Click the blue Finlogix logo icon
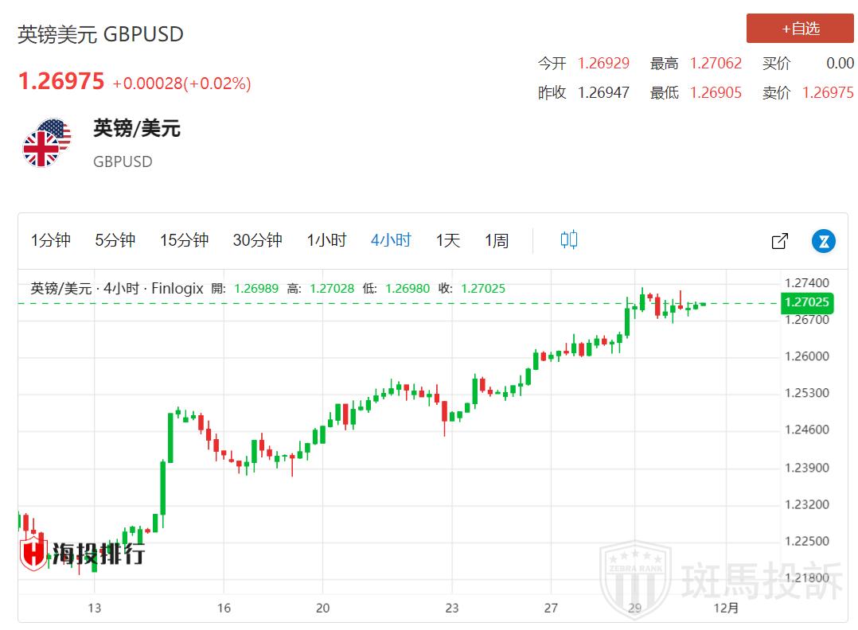 click(x=823, y=241)
